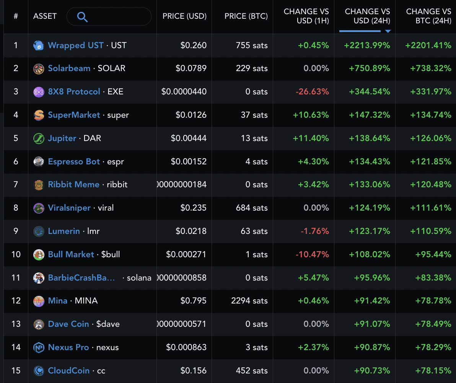Open the Ribbit Meme asset page
The image size is (456, 383).
pos(74,185)
